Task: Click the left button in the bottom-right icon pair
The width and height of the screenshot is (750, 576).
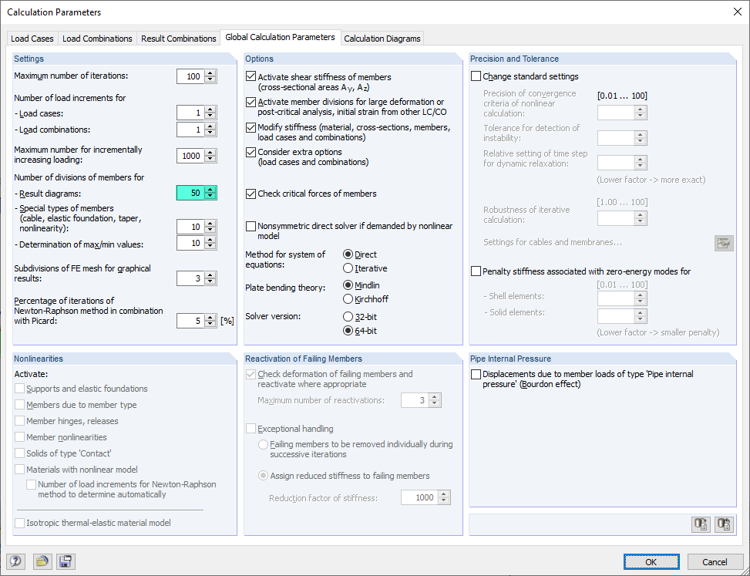Action: click(x=700, y=524)
